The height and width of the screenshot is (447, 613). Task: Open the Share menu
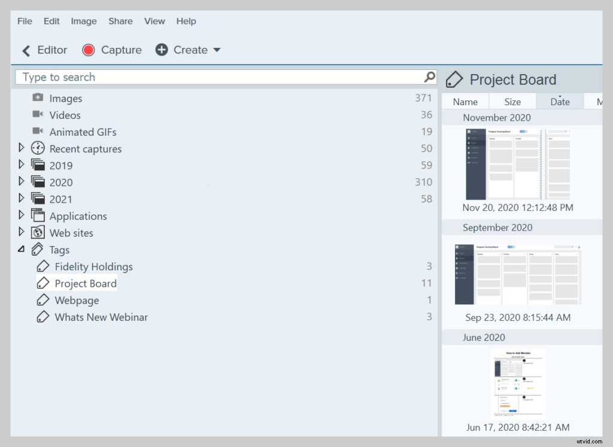click(120, 21)
